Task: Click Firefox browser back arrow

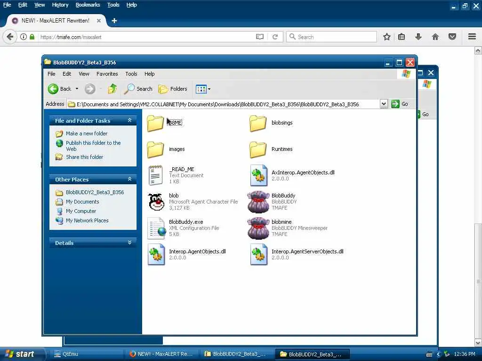Action: (x=10, y=37)
